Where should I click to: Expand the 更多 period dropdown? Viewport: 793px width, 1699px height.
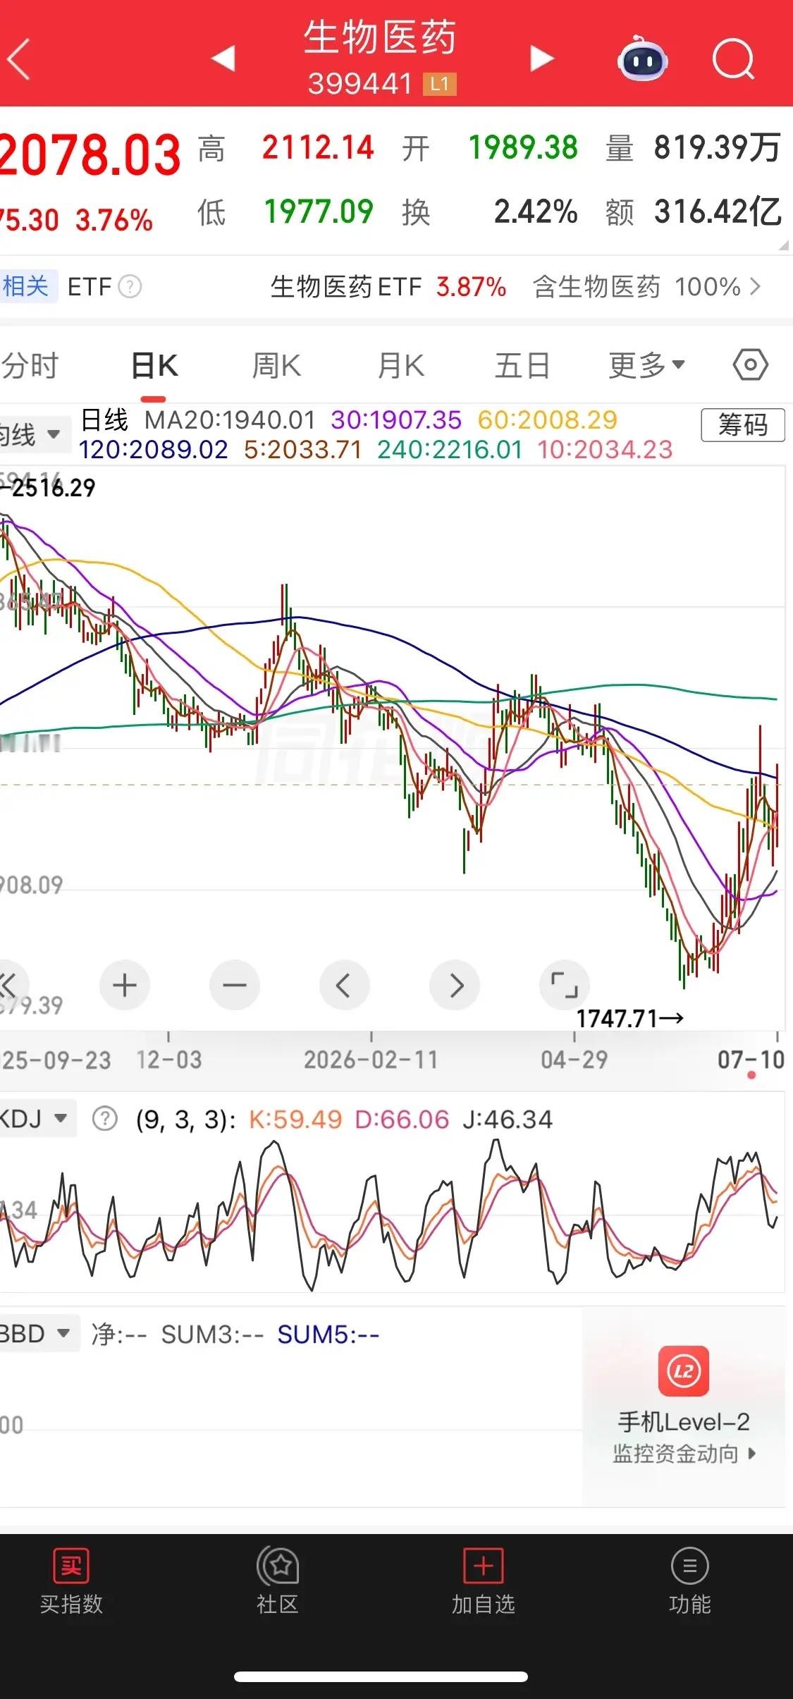646,365
